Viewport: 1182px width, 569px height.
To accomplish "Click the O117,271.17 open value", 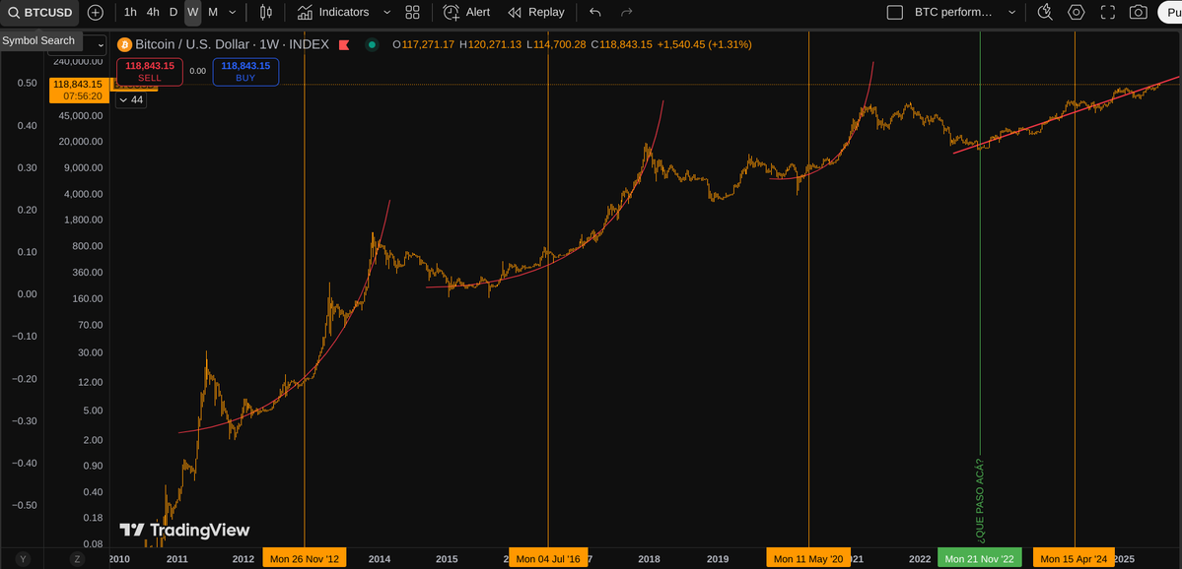I will (424, 45).
